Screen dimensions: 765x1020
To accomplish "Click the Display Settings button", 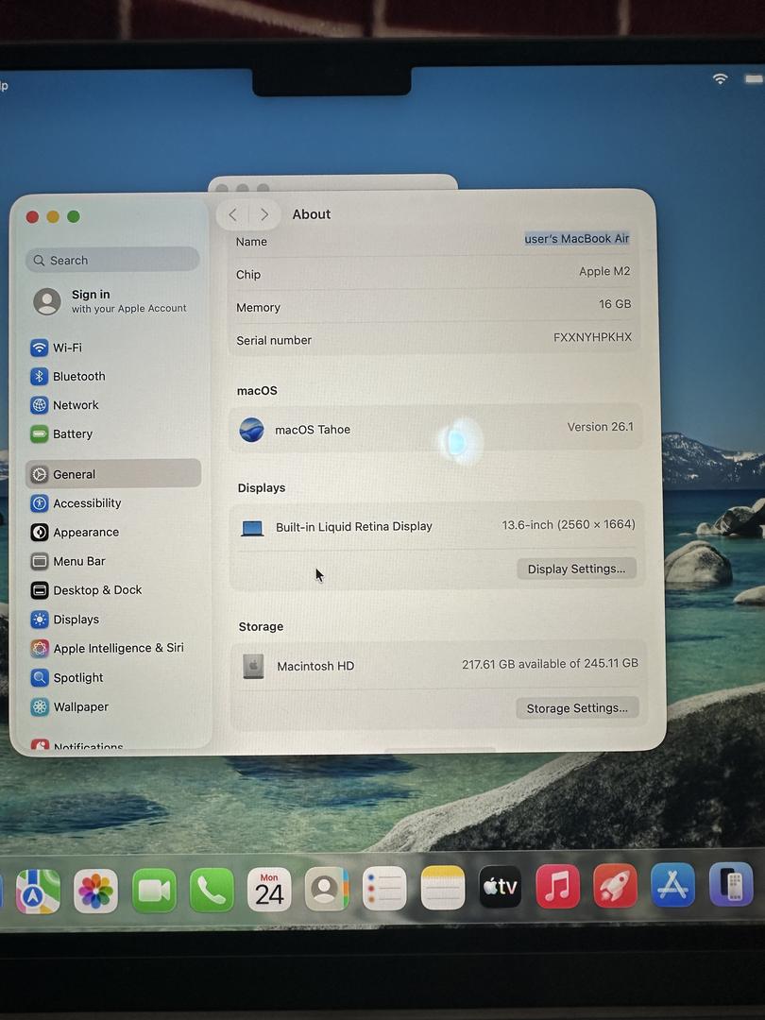I will 576,569.
